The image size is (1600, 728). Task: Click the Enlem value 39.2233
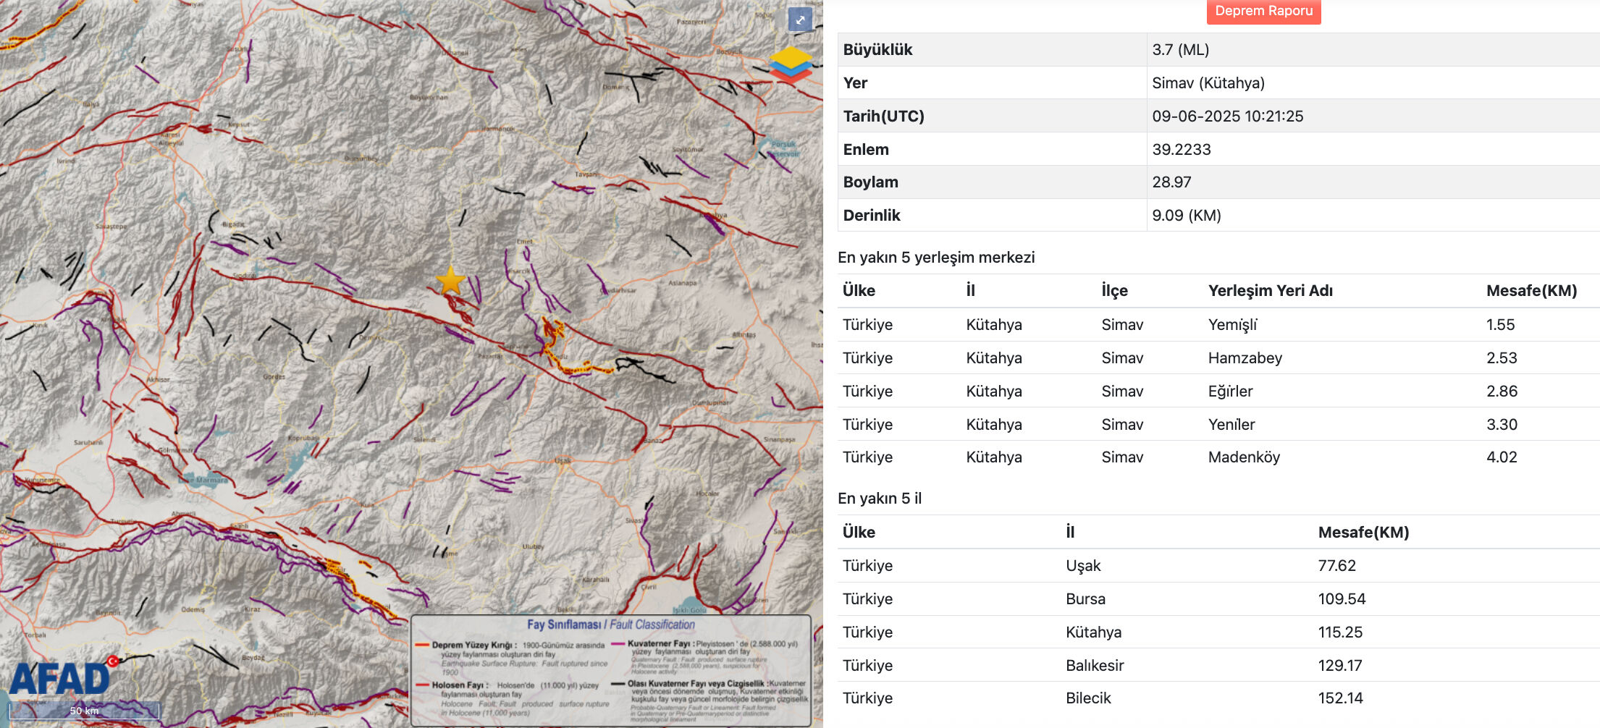click(1181, 150)
